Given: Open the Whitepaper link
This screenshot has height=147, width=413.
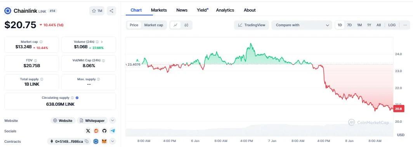Looking at the screenshot, I should [x=92, y=120].
